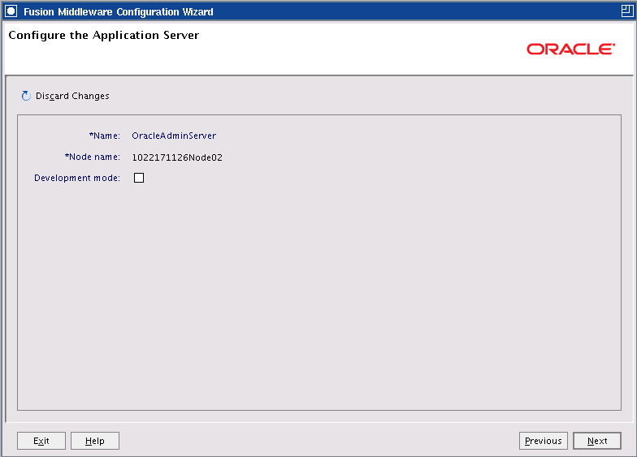
Task: Click the window menu icon in title bar
Action: 11,11
